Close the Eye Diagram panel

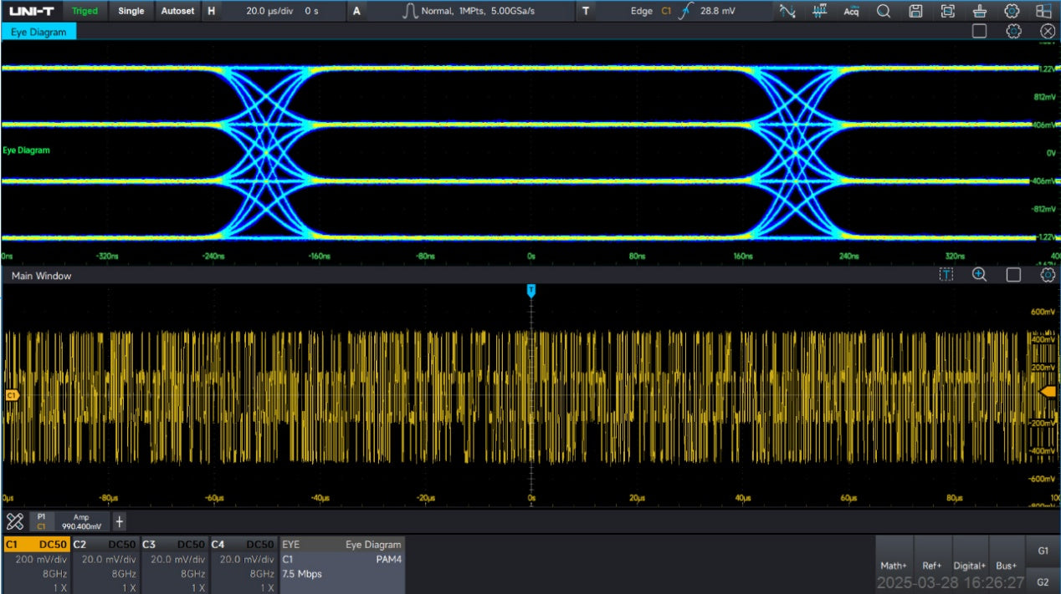(x=1047, y=31)
